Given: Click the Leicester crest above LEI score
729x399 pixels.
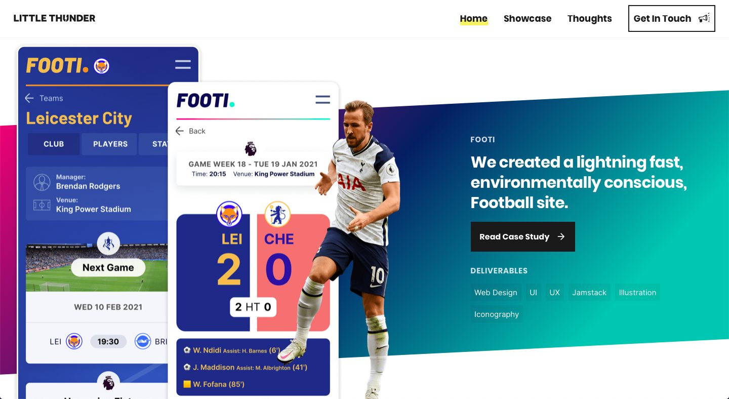Looking at the screenshot, I should (229, 214).
